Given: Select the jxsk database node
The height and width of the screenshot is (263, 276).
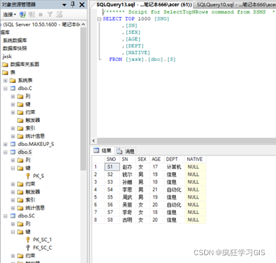Looking at the screenshot, I should (x=7, y=57).
